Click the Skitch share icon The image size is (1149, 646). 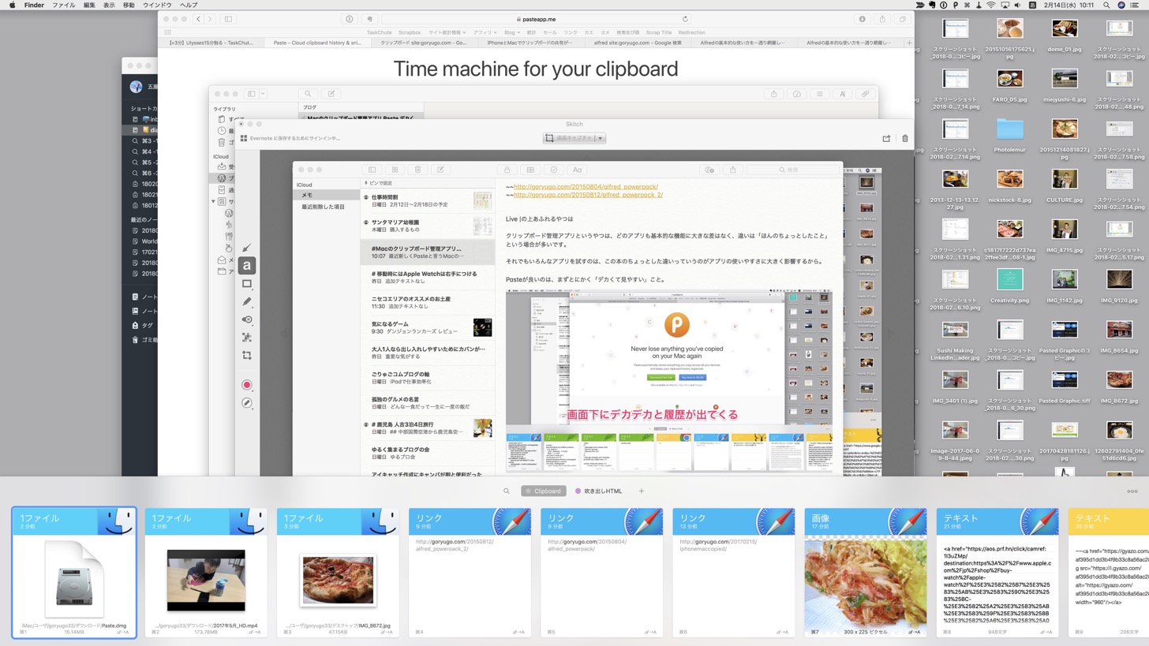click(x=886, y=138)
